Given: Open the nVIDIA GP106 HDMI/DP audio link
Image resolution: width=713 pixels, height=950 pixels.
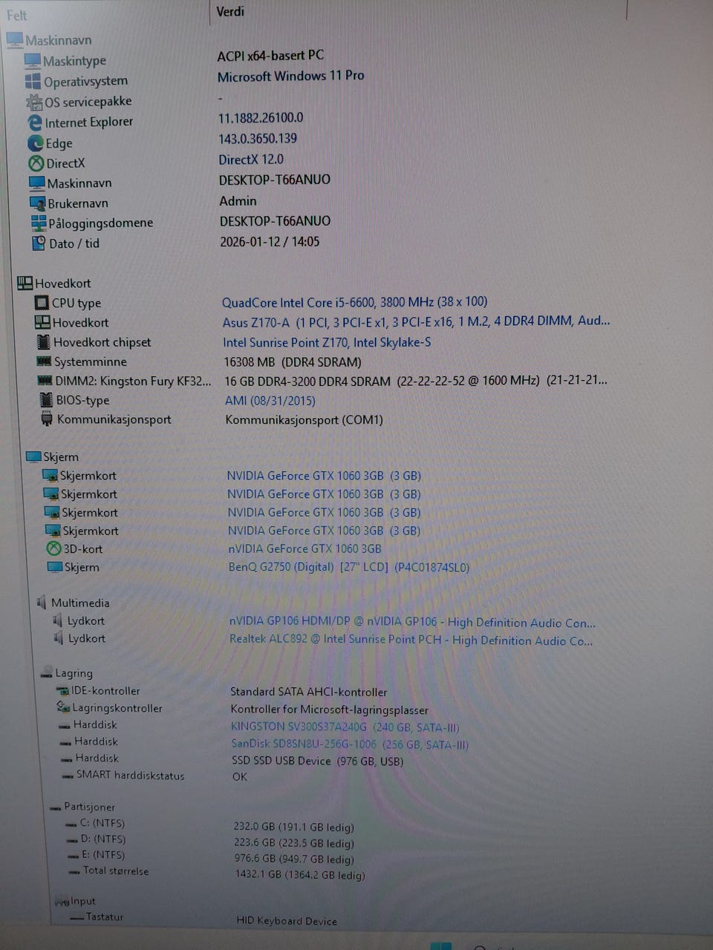Looking at the screenshot, I should tap(412, 623).
